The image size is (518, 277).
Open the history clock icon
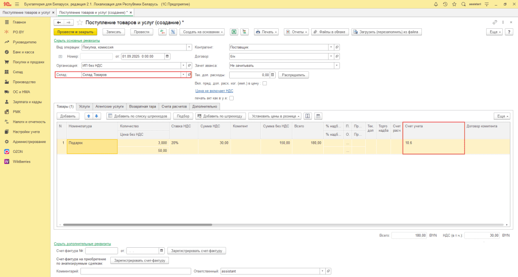(445, 4)
